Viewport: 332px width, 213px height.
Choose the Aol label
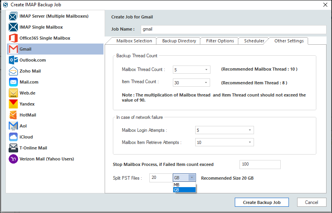[x=23, y=126]
